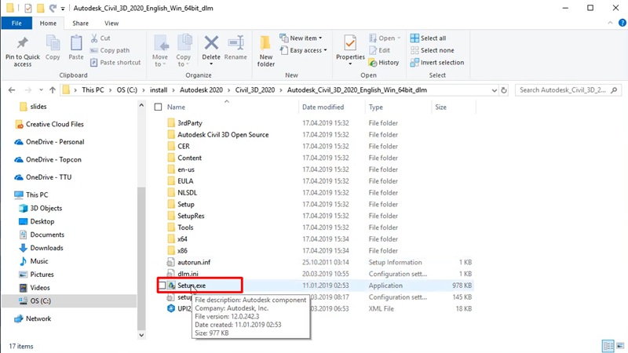Click Civil_3D_2020 in the address path
The height and width of the screenshot is (353, 628).
coord(254,90)
